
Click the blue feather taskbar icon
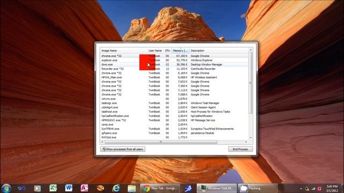tap(188, 188)
